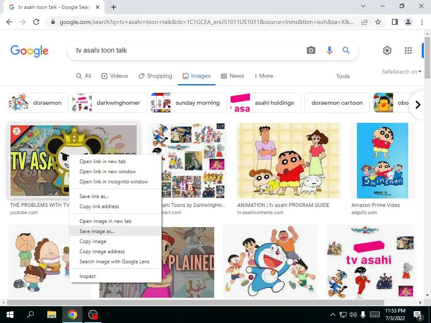This screenshot has width=431, height=323.
Task: Open File Explorer from taskbar
Action: pyautogui.click(x=51, y=315)
